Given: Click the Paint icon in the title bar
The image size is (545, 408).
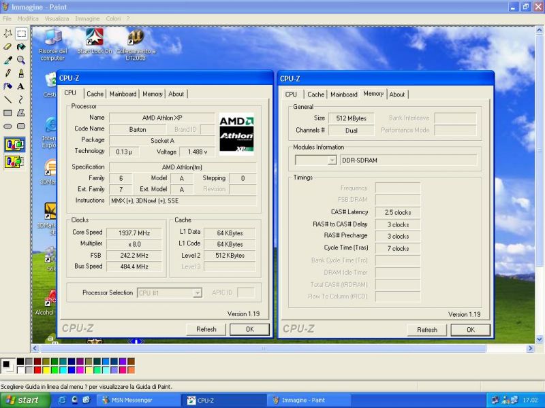Looking at the screenshot, I should pos(5,7).
